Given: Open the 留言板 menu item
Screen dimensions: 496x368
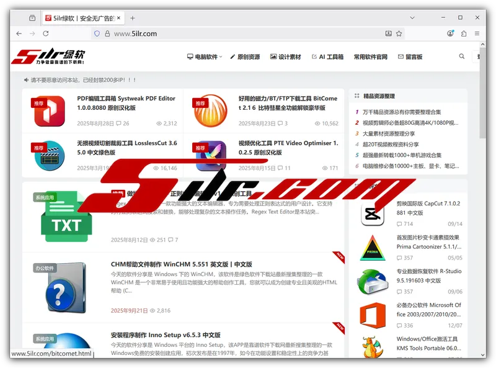Looking at the screenshot, I should click(x=410, y=56).
